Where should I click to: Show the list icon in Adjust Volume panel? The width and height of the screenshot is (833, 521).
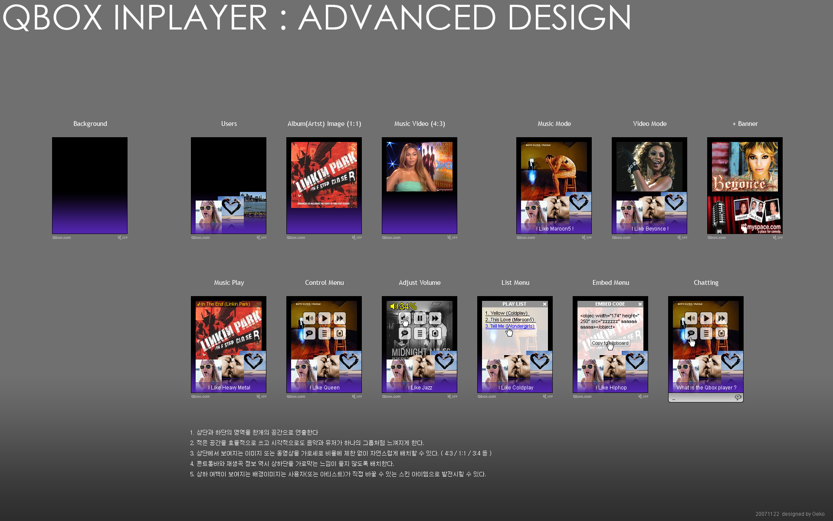pos(420,333)
